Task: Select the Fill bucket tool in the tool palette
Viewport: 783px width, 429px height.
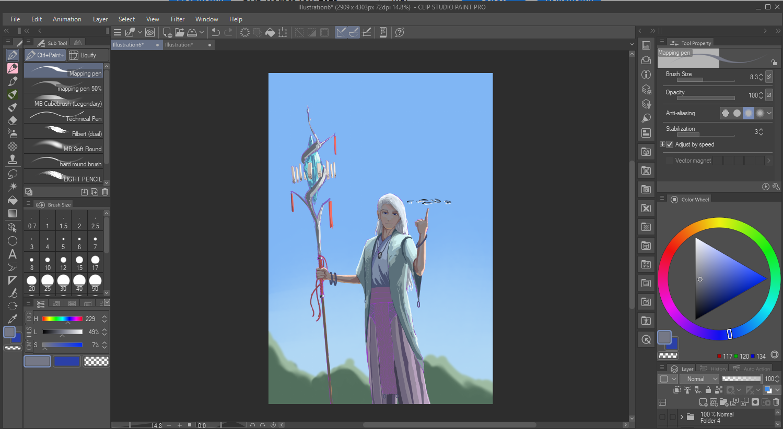Action: coord(13,200)
